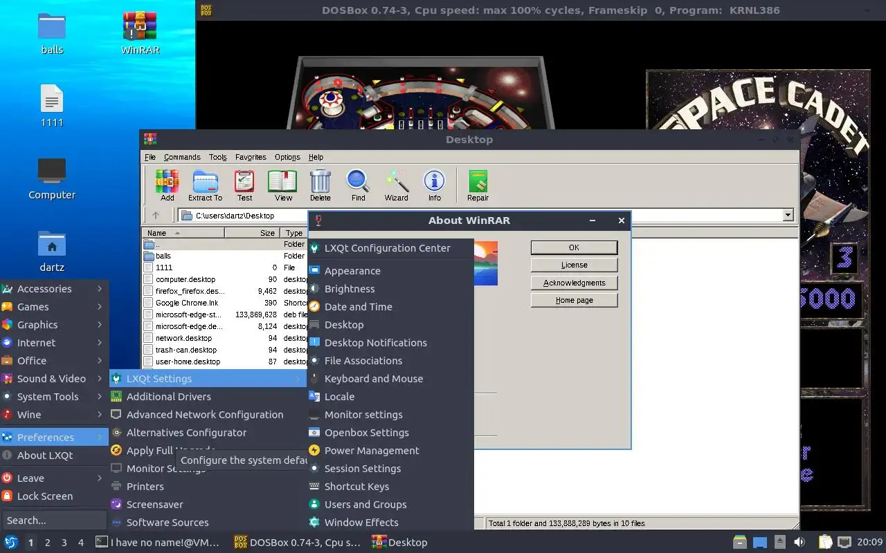Expand the Wine menu category

coord(54,415)
